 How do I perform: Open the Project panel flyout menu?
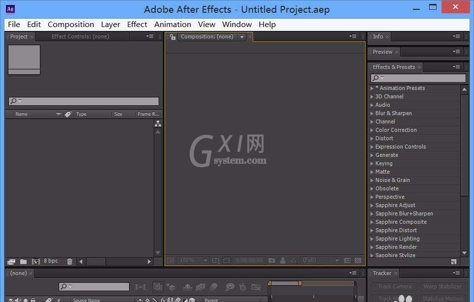[x=150, y=36]
